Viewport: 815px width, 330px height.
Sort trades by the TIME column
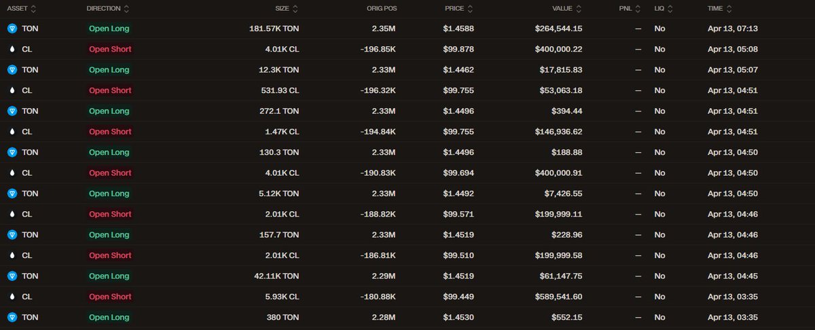[721, 9]
